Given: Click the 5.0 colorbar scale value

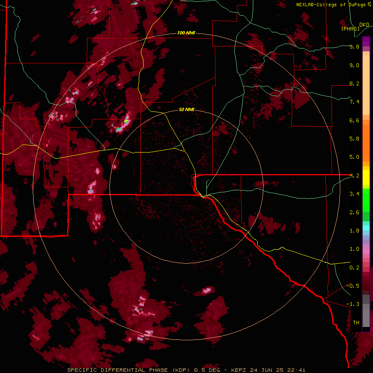Looking at the screenshot, I should pos(354,157).
